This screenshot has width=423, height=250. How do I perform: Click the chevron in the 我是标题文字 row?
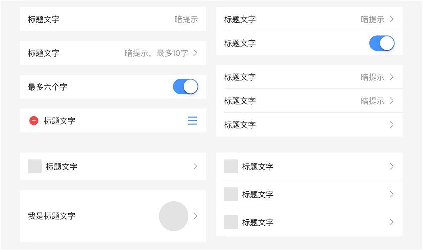pos(195,216)
